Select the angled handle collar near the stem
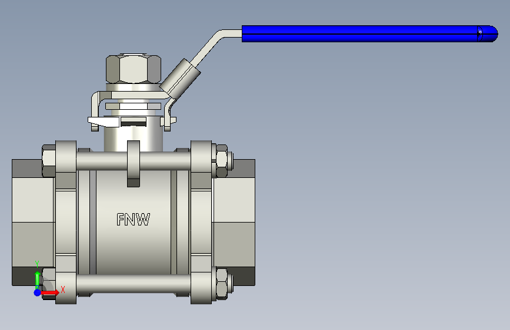510x330 pixels. (180, 79)
